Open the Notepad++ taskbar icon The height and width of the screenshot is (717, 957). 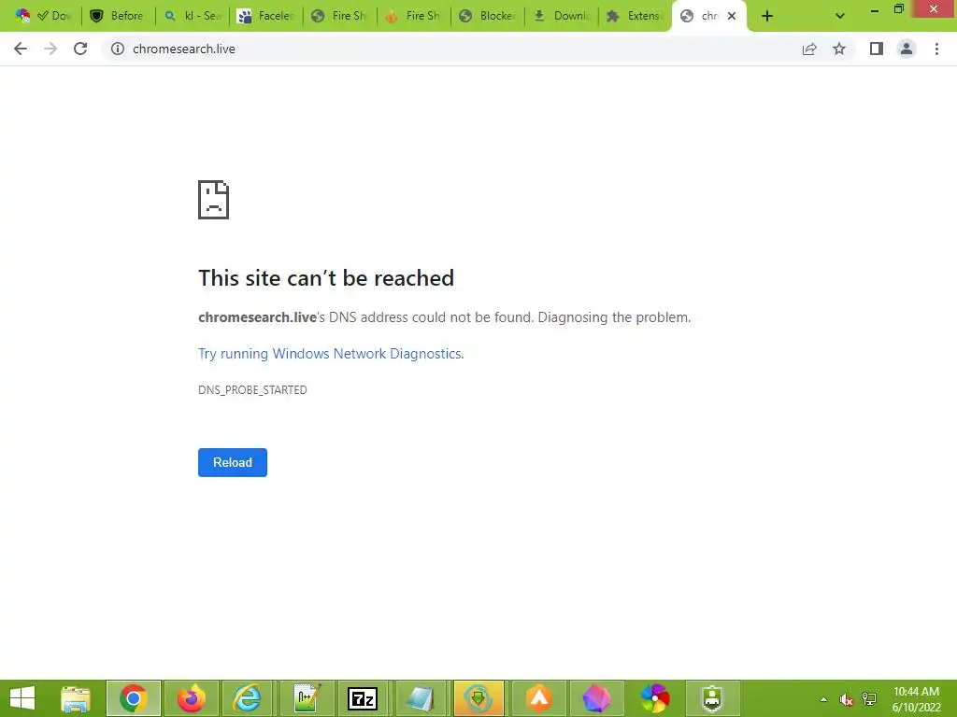[x=307, y=698]
